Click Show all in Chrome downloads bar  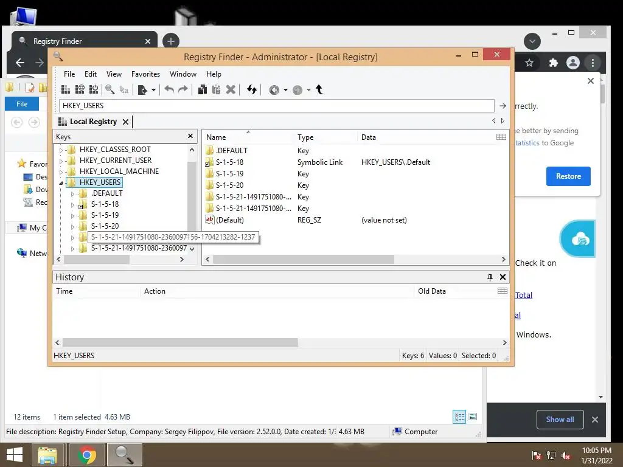(x=560, y=420)
